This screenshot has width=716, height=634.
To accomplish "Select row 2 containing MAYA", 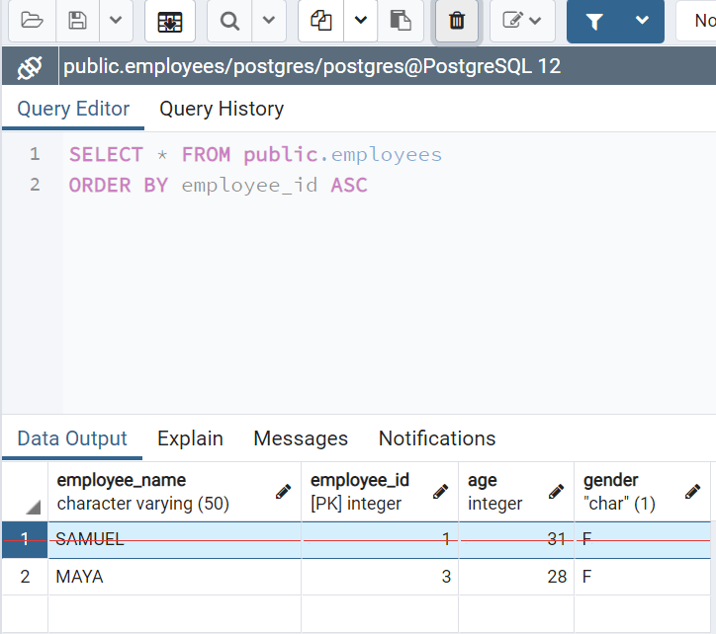I will (x=24, y=577).
